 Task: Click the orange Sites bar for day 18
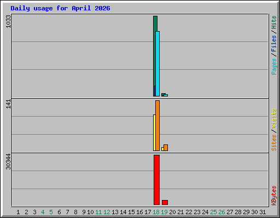(x=157, y=125)
